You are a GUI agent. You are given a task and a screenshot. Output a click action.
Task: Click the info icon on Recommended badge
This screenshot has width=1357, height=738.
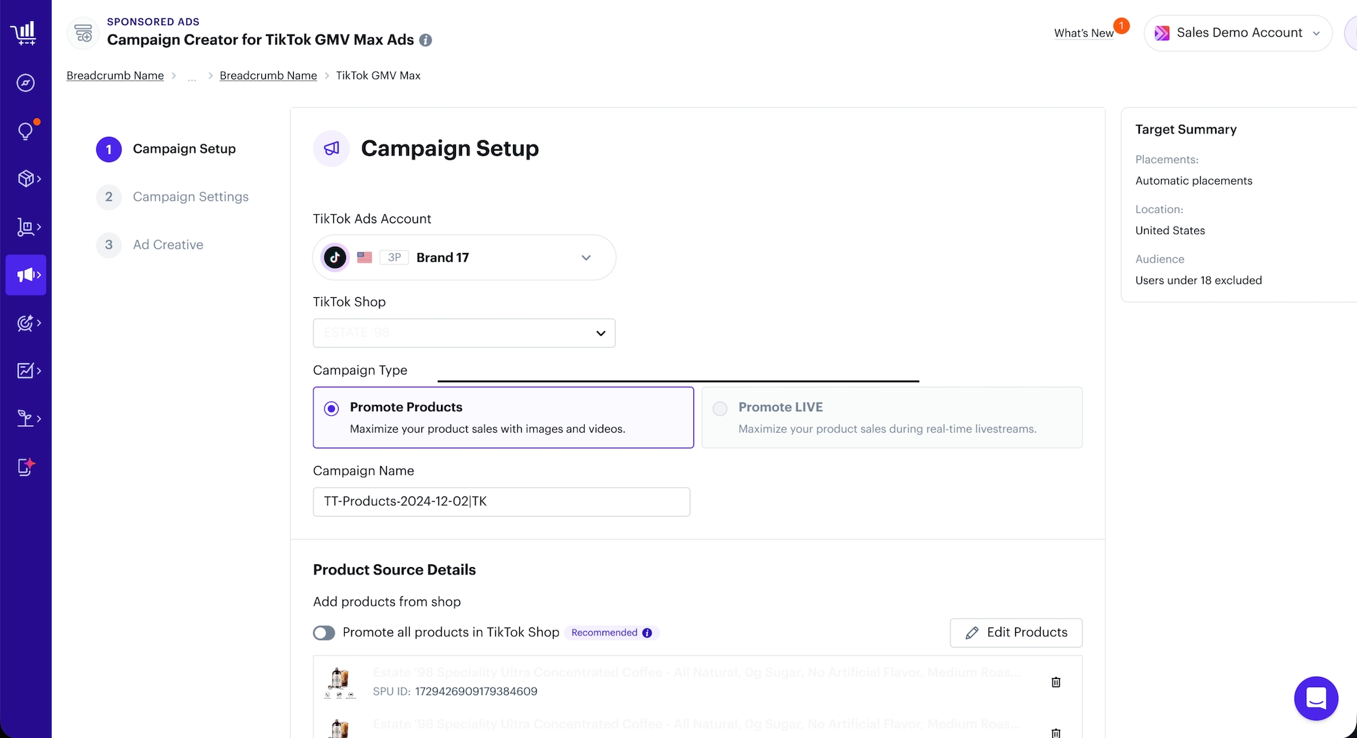coord(647,633)
